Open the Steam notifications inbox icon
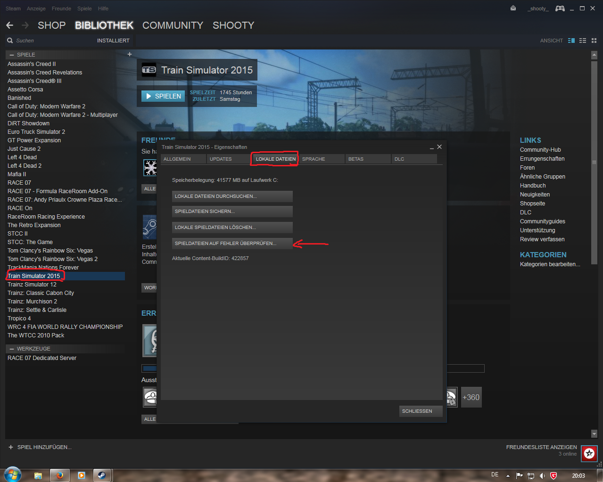Screen dimensions: 603x482 513,8
